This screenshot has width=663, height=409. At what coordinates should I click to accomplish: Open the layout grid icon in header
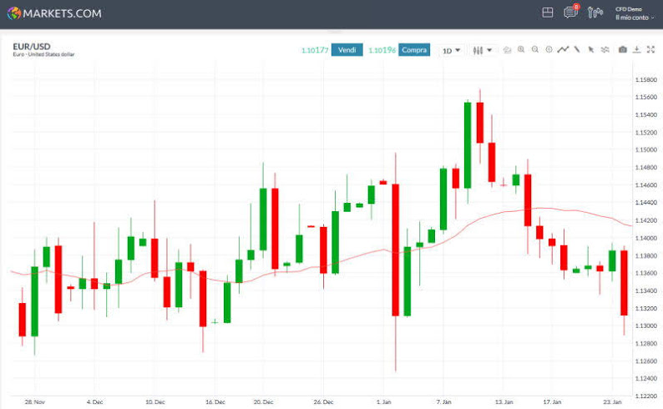548,13
